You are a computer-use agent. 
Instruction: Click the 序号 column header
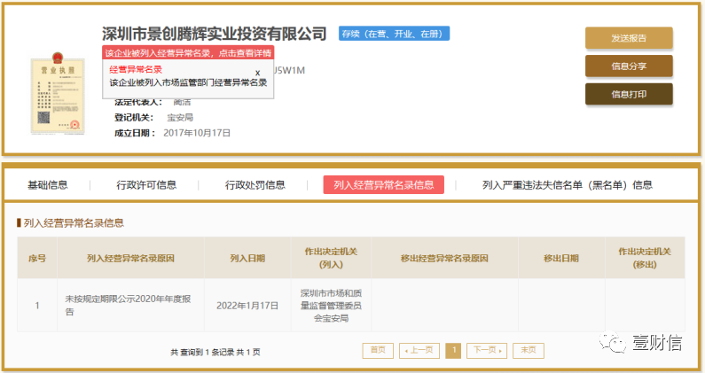point(37,258)
